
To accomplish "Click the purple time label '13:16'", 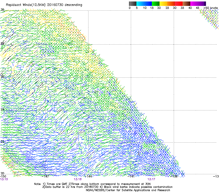I will point(78,179).
